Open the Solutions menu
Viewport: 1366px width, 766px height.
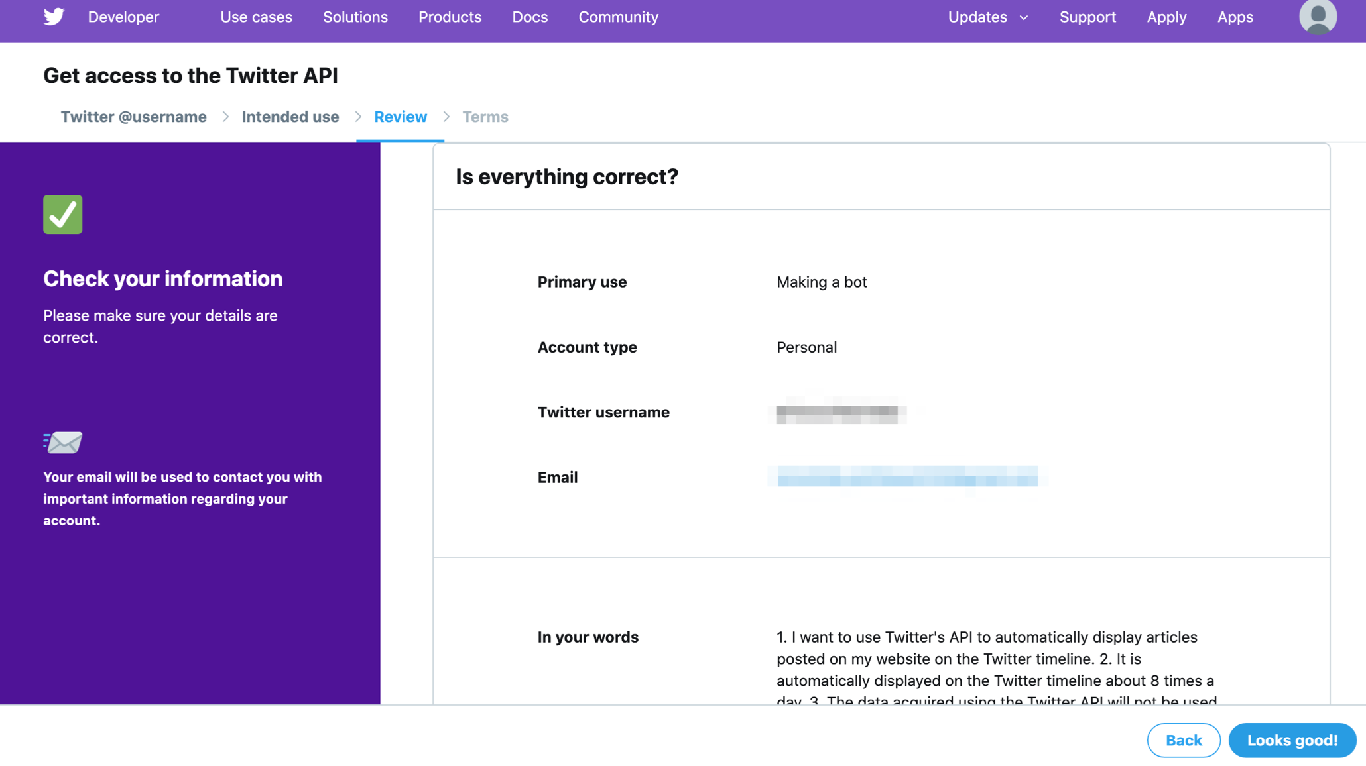(355, 17)
